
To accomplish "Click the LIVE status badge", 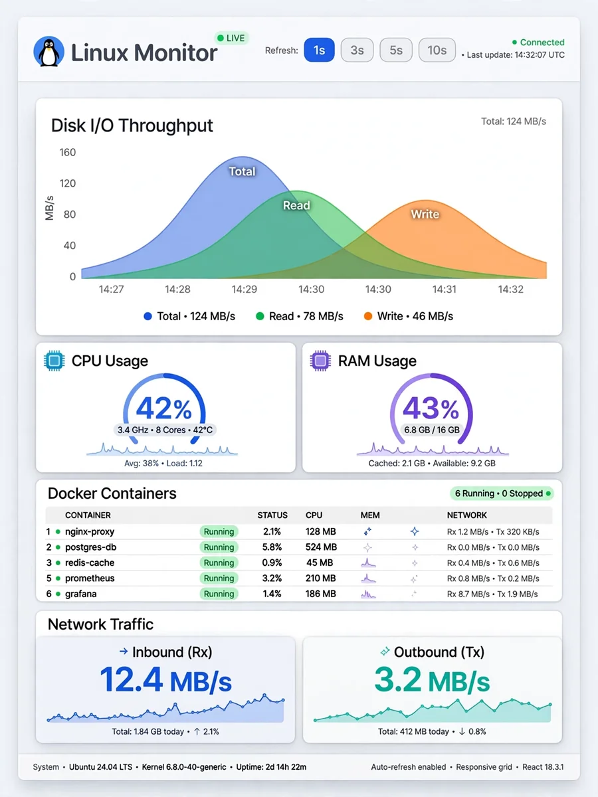I will (231, 38).
